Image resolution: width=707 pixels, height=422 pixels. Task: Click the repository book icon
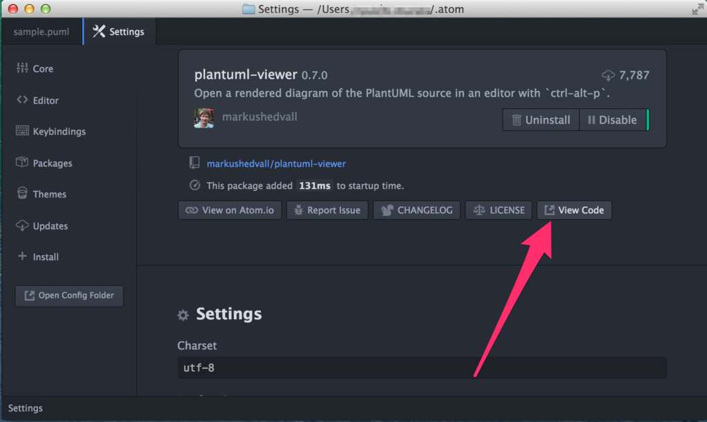[x=194, y=163]
